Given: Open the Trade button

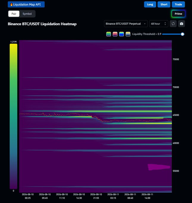Looking at the screenshot, I should pos(178,4).
